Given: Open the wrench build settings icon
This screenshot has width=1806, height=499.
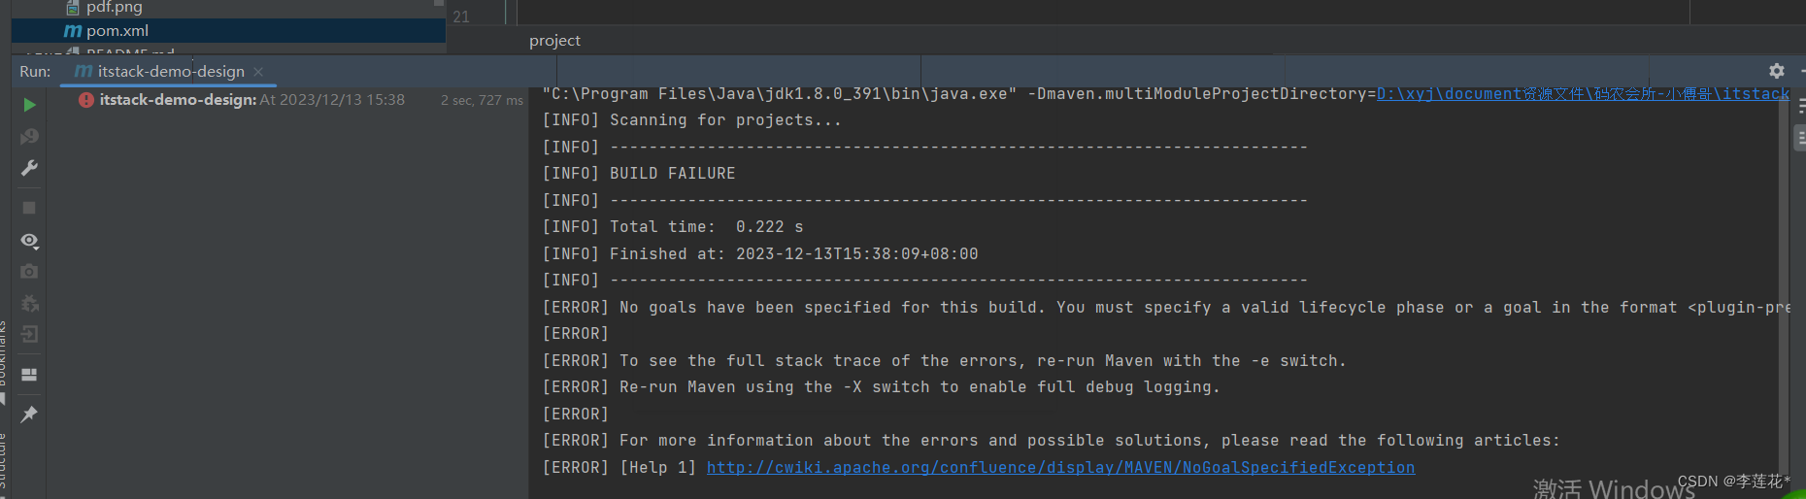Looking at the screenshot, I should (x=29, y=168).
